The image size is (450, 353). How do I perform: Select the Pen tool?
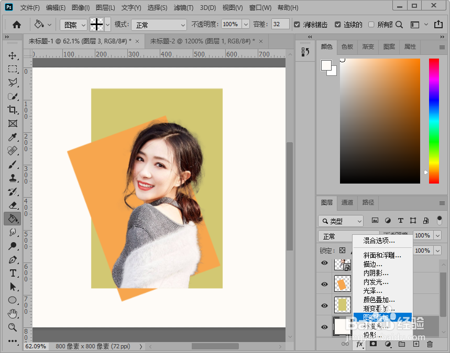pos(13,259)
